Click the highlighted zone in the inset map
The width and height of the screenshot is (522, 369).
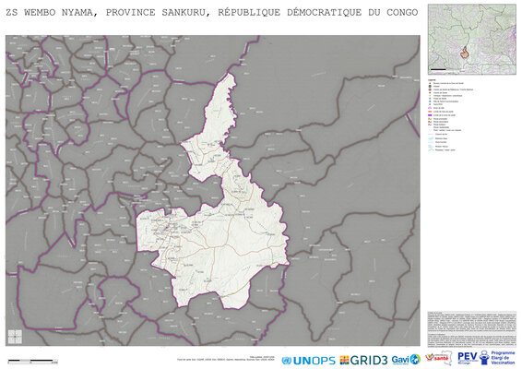pyautogui.click(x=464, y=53)
